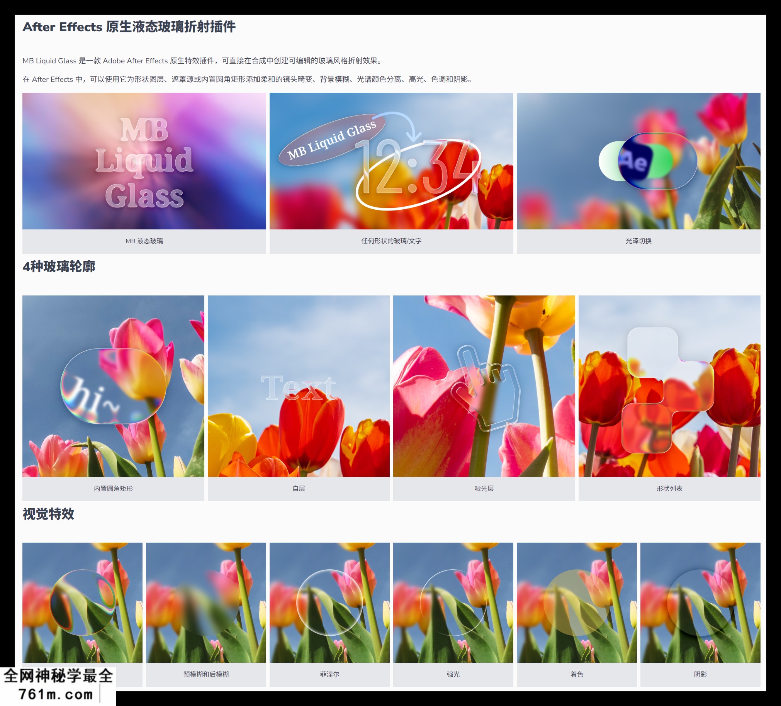Image resolution: width=781 pixels, height=706 pixels.
Task: Open the "12:34" glass clock thumbnail
Action: click(x=391, y=161)
